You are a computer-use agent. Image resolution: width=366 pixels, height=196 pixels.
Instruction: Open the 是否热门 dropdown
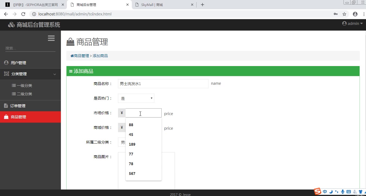[x=136, y=98]
